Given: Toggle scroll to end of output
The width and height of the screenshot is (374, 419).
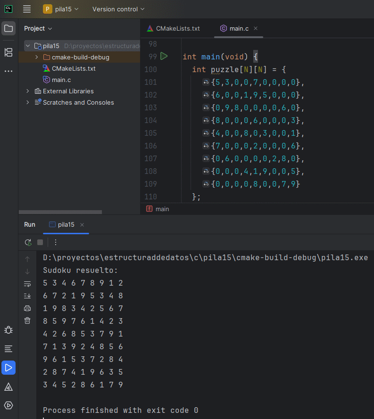Looking at the screenshot, I should [x=27, y=296].
